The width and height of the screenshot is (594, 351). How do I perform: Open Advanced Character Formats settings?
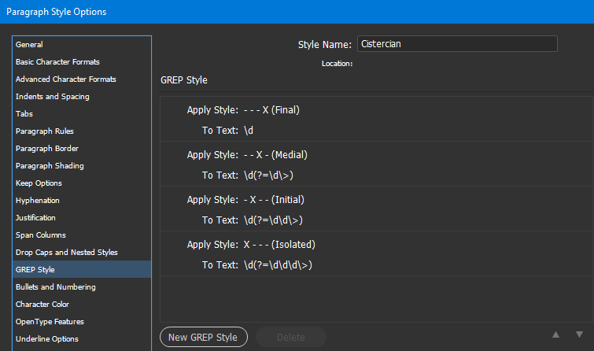[x=66, y=79]
